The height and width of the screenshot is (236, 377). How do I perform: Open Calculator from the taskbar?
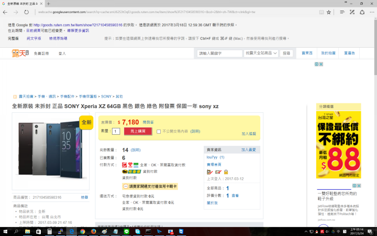50,232
